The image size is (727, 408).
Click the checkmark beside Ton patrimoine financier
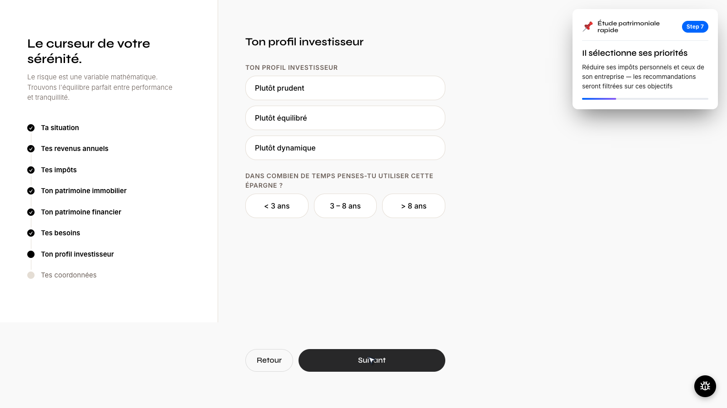click(31, 212)
